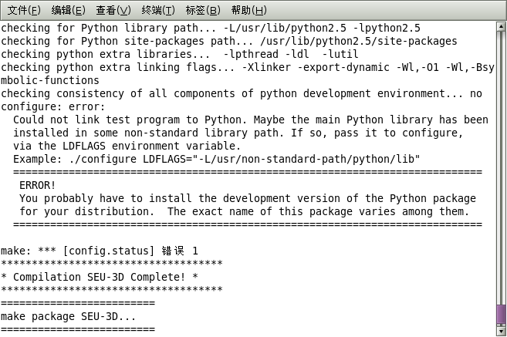Click the -lpthread flag text
The height and width of the screenshot is (337, 507).
pos(251,54)
